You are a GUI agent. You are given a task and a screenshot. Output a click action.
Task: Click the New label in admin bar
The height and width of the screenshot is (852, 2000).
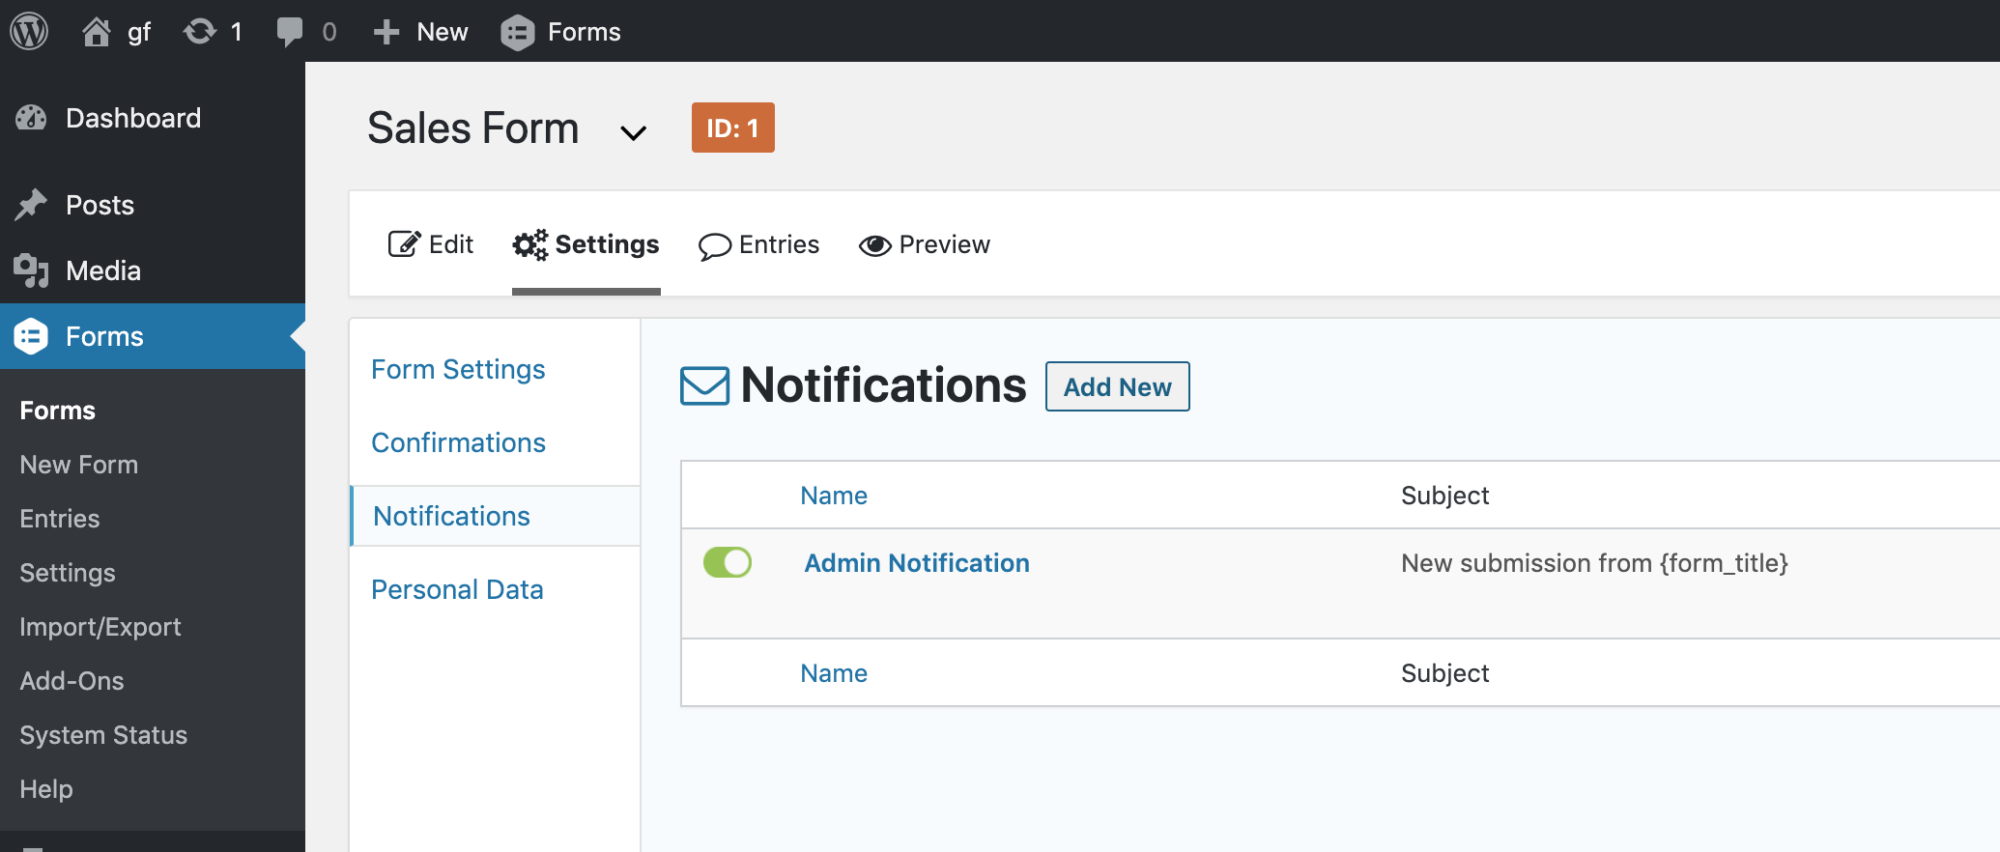pos(443,32)
